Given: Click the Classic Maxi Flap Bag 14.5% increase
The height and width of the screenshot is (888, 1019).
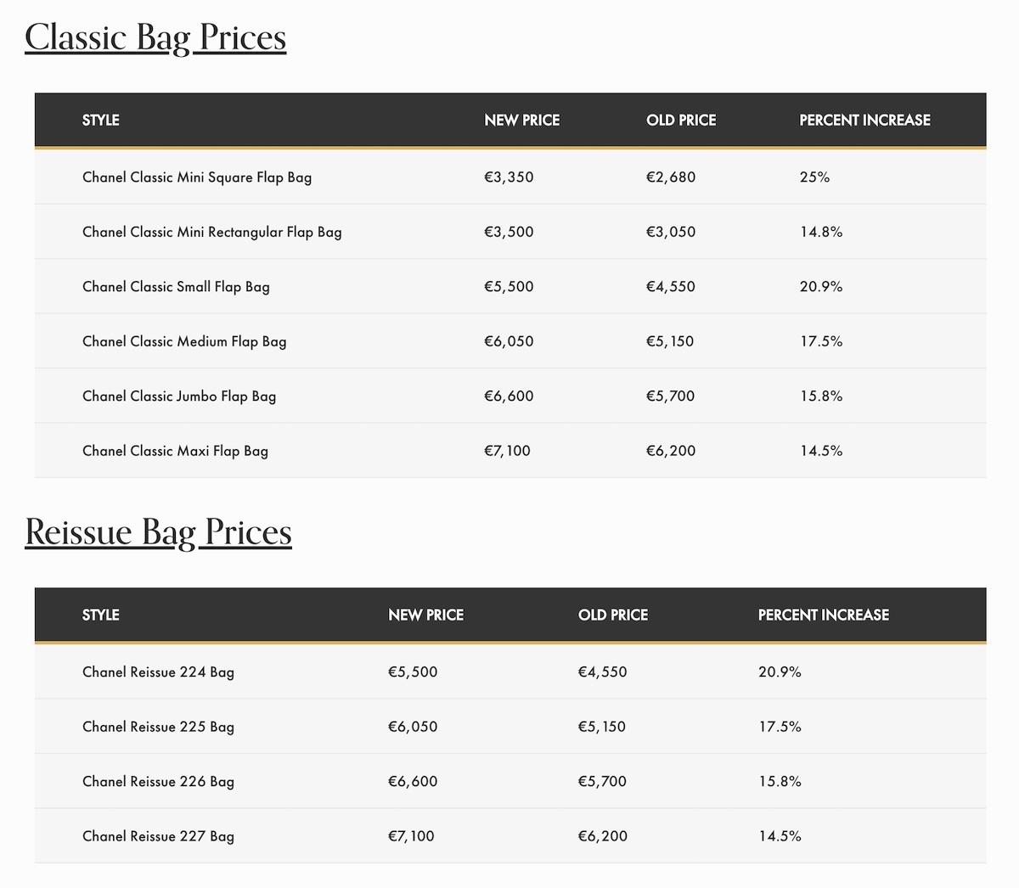Looking at the screenshot, I should click(x=821, y=452).
